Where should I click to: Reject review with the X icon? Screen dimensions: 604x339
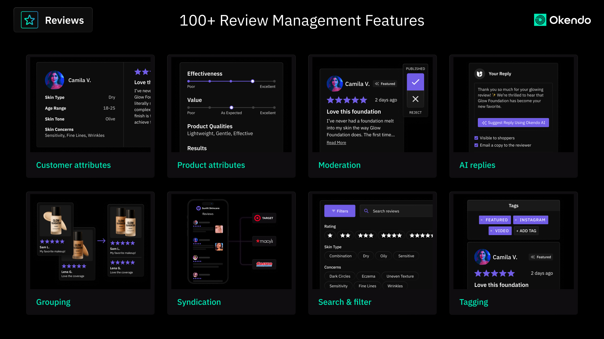415,99
